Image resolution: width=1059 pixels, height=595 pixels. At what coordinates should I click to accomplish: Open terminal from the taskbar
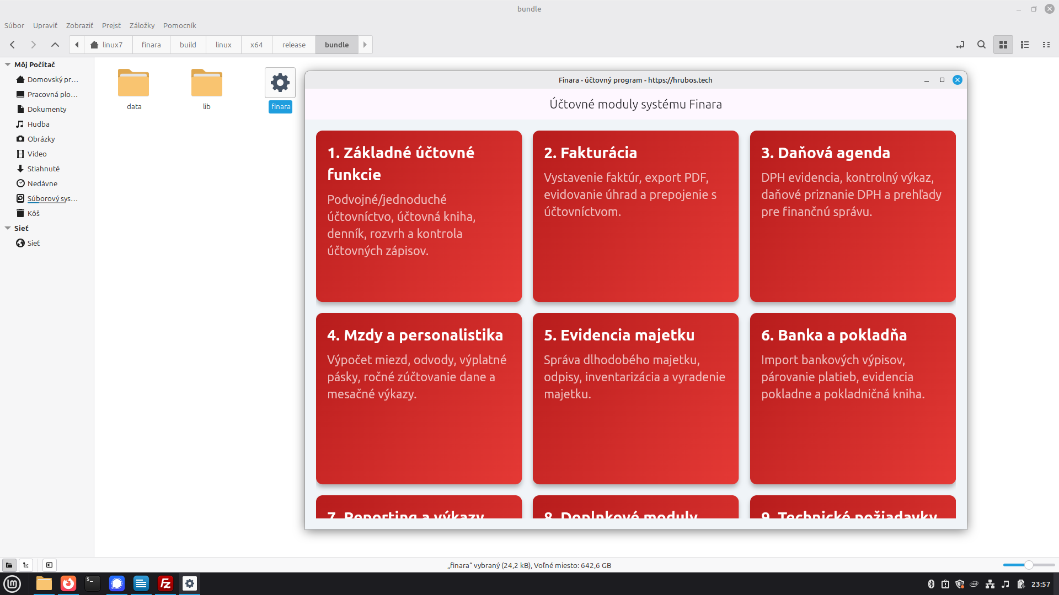point(92,583)
